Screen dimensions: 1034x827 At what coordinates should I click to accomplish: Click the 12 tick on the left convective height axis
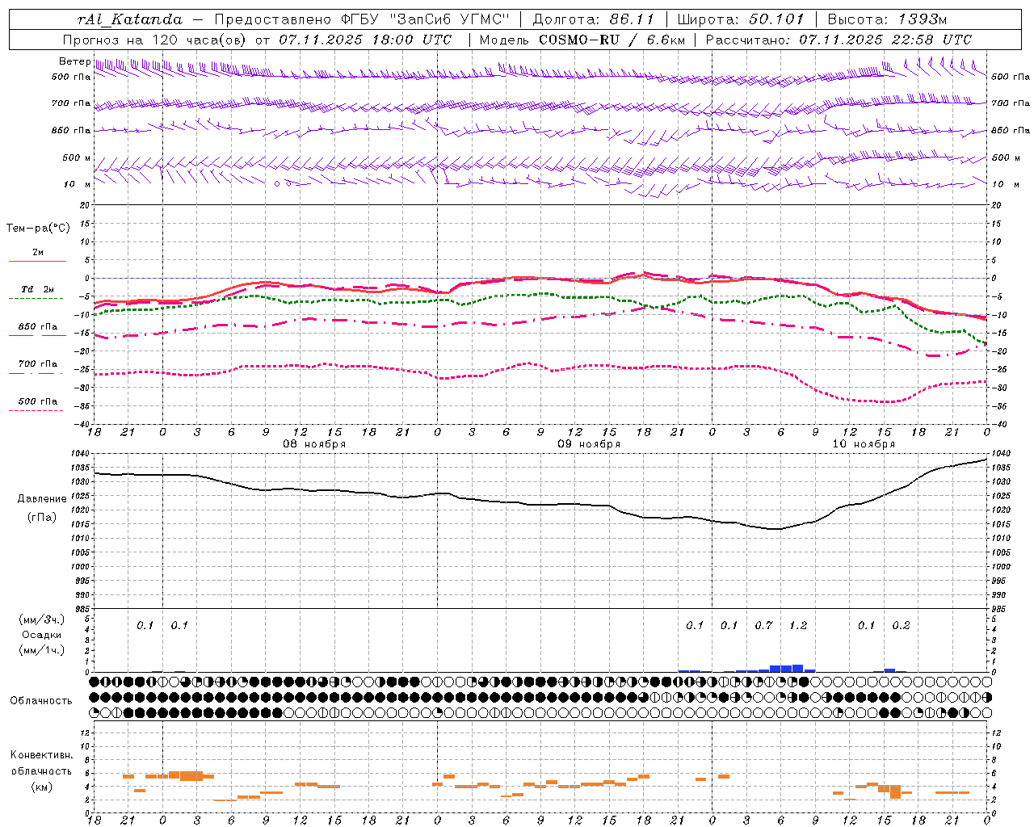(x=86, y=733)
